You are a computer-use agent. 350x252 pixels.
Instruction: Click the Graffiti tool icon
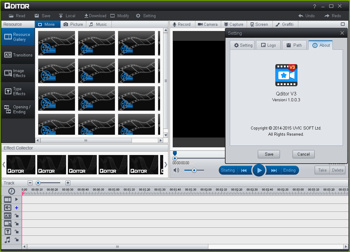277,25
